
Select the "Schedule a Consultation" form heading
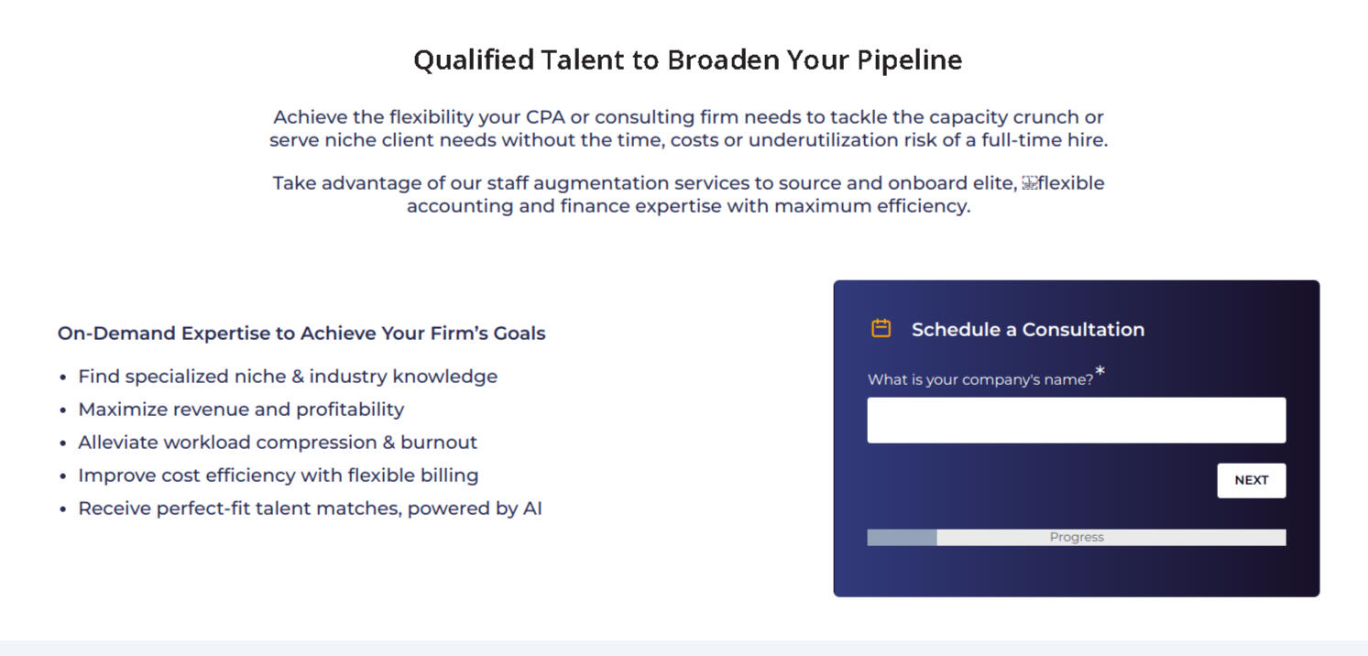(x=1027, y=330)
